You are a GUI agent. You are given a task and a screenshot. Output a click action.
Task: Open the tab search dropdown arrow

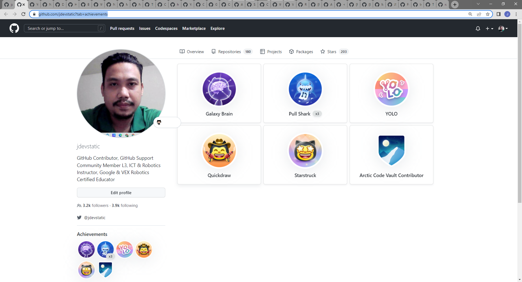[x=478, y=4]
